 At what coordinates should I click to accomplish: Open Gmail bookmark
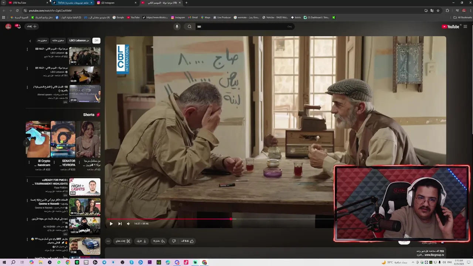[193, 17]
